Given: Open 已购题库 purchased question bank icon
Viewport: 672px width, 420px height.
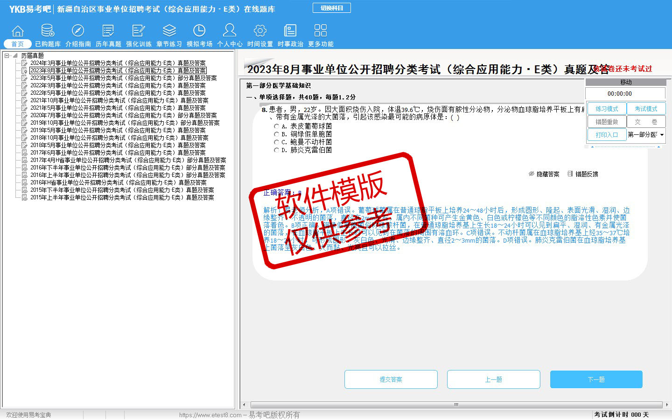Looking at the screenshot, I should pos(48,31).
